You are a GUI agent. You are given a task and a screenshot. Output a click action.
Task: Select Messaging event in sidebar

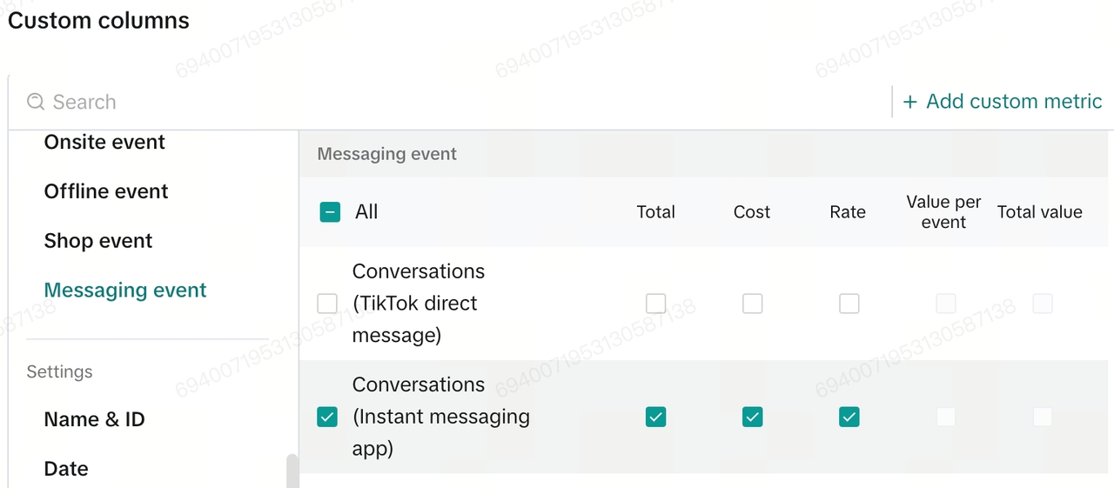(x=125, y=291)
